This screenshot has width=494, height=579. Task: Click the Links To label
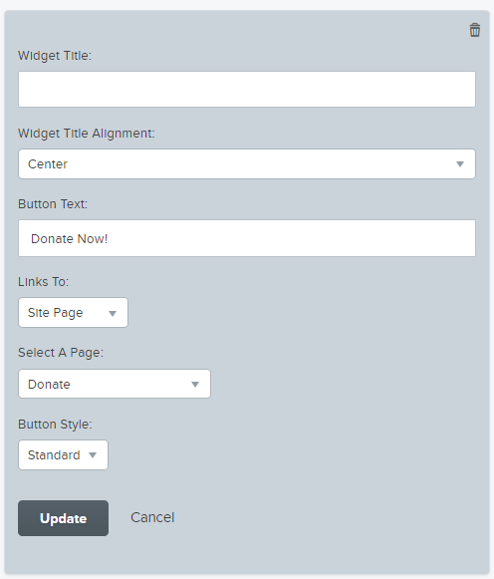pos(43,282)
